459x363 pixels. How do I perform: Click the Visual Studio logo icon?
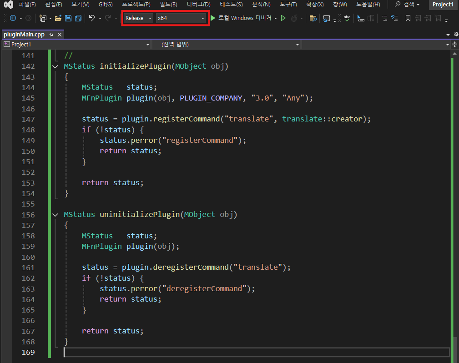click(x=9, y=5)
